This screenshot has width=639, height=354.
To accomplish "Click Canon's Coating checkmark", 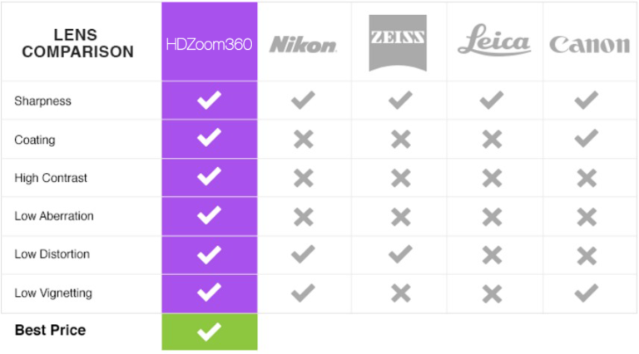I will tap(587, 138).
